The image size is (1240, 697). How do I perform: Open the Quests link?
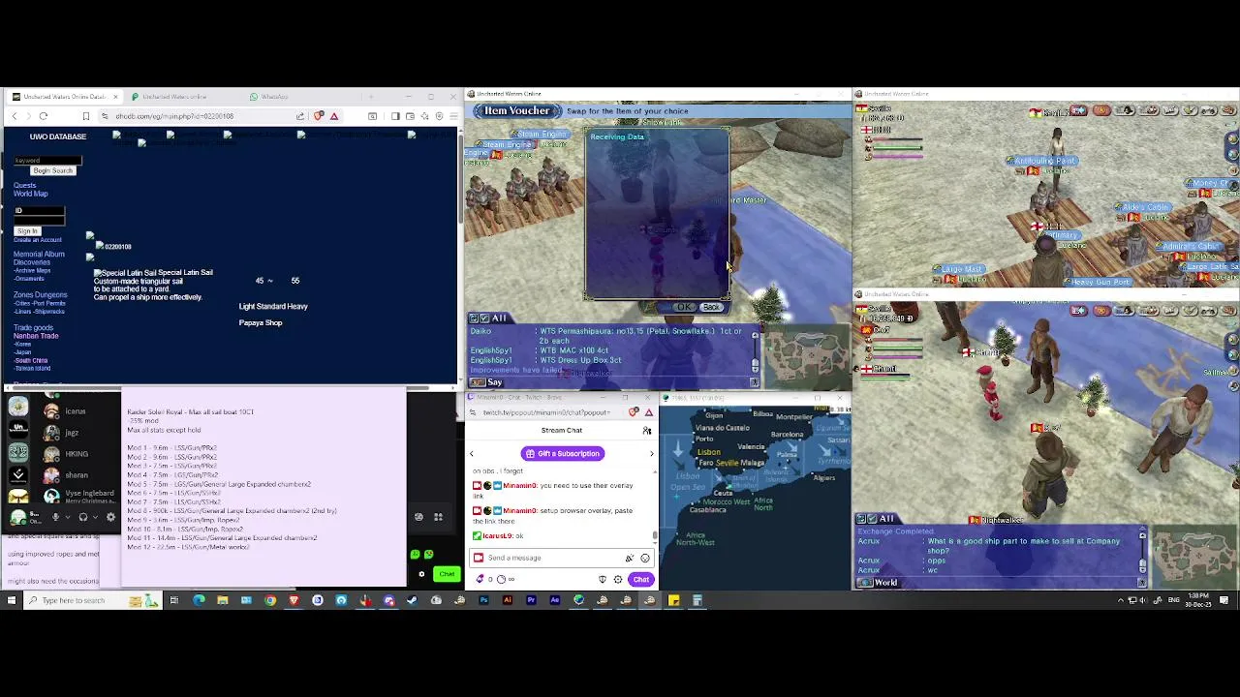point(24,185)
